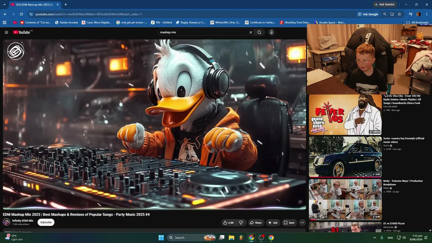Image resolution: width=432 pixels, height=243 pixels.
Task: Click the install or cast screen icon
Action: point(392,14)
